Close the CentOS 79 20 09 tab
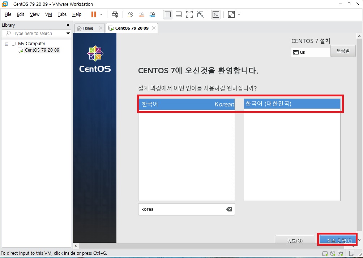This screenshot has width=363, height=258. tap(154, 28)
